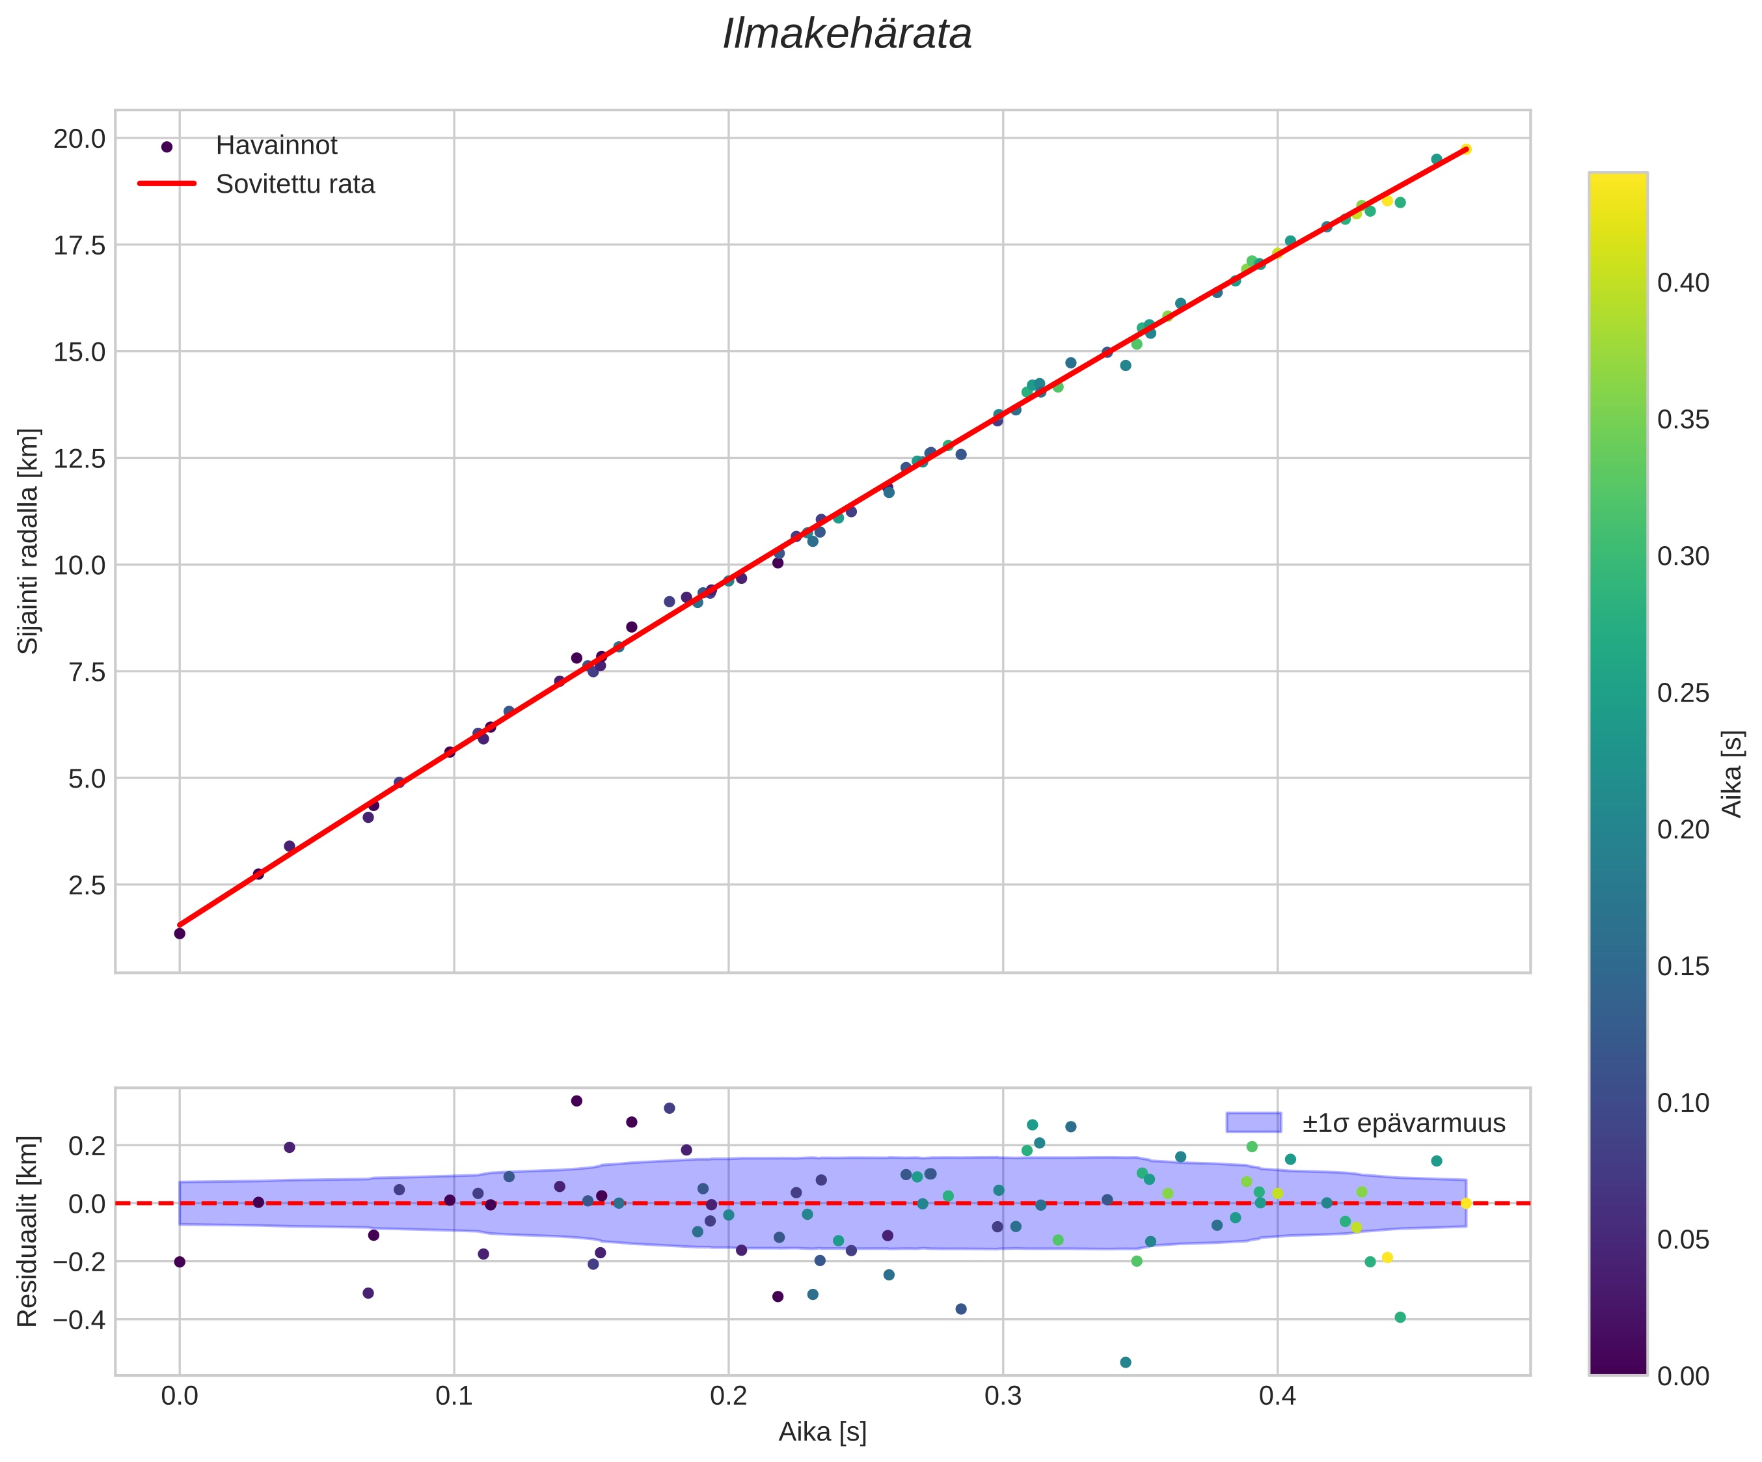
Task: Click the 'Sovitettu rata' legend entry
Action: pyautogui.click(x=295, y=185)
